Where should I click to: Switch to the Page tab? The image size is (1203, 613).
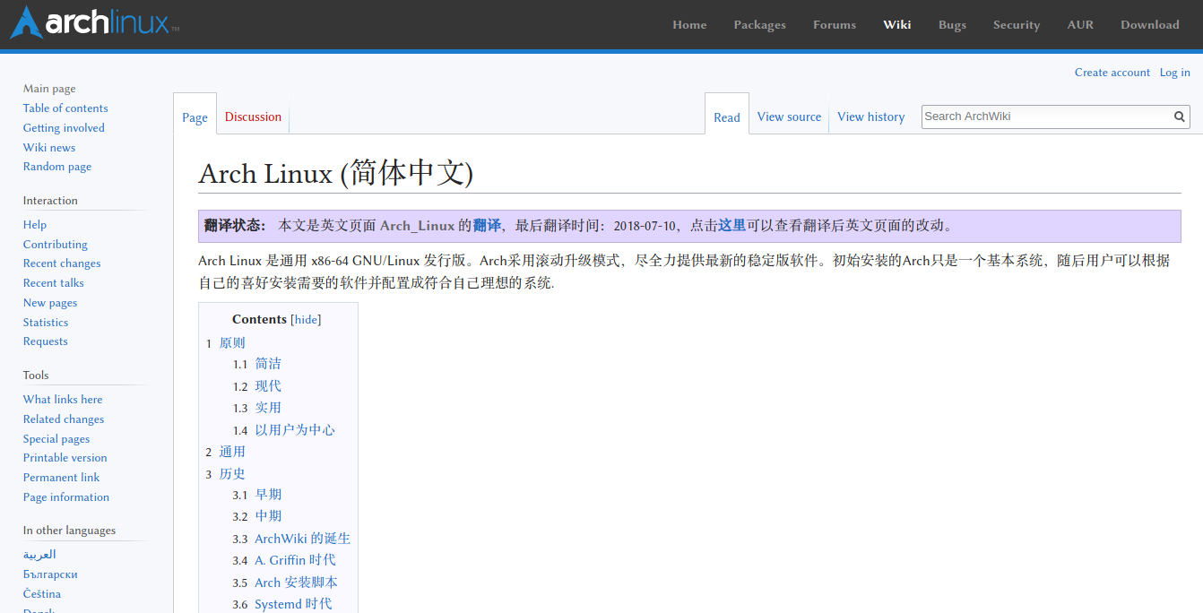click(195, 117)
